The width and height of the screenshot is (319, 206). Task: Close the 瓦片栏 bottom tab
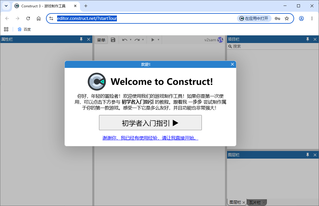click(x=264, y=202)
